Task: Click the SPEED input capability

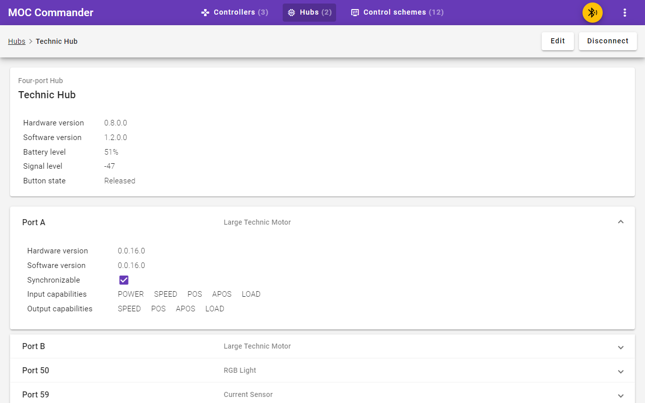Action: [166, 294]
